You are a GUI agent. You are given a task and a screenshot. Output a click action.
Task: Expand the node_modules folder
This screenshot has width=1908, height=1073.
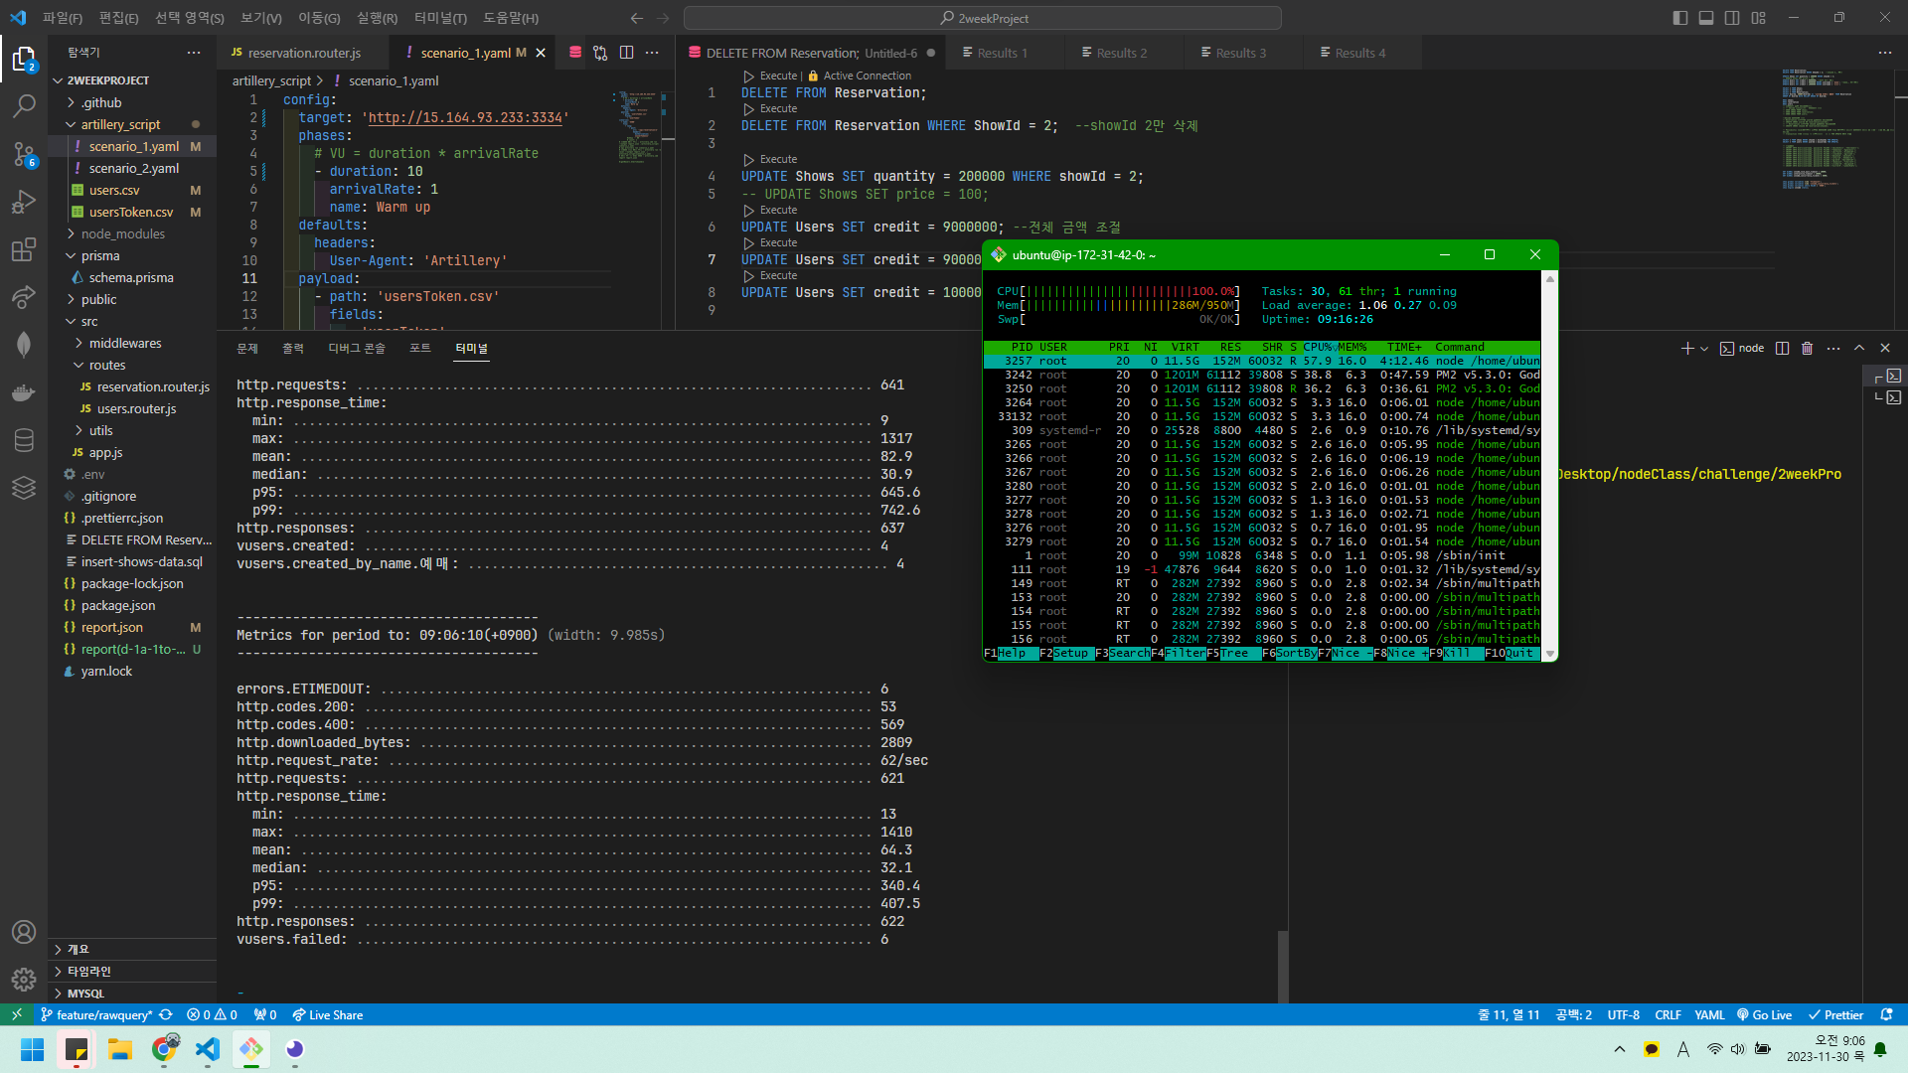pos(122,233)
